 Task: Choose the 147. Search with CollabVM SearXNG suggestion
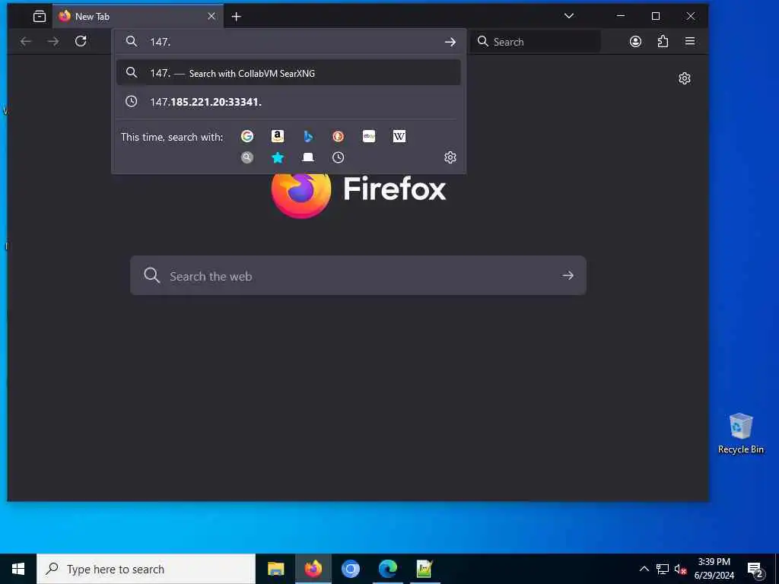click(x=288, y=73)
